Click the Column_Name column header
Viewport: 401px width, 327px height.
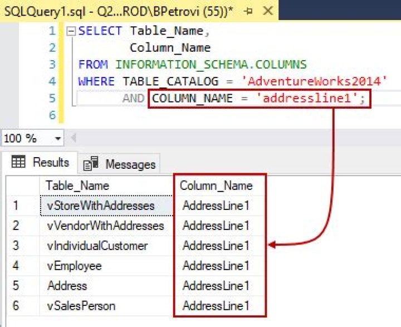coord(216,186)
